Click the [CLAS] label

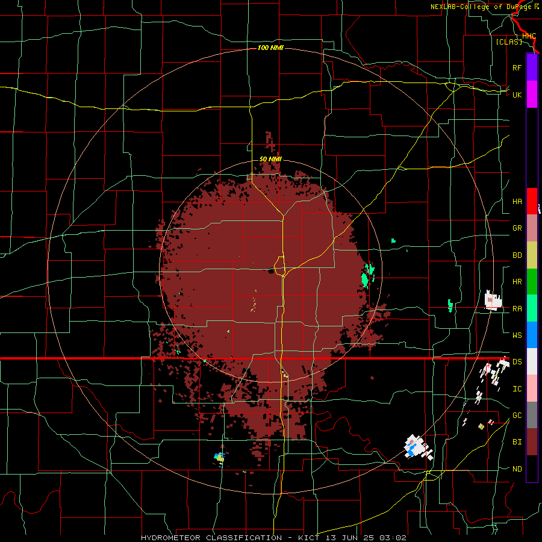click(509, 42)
